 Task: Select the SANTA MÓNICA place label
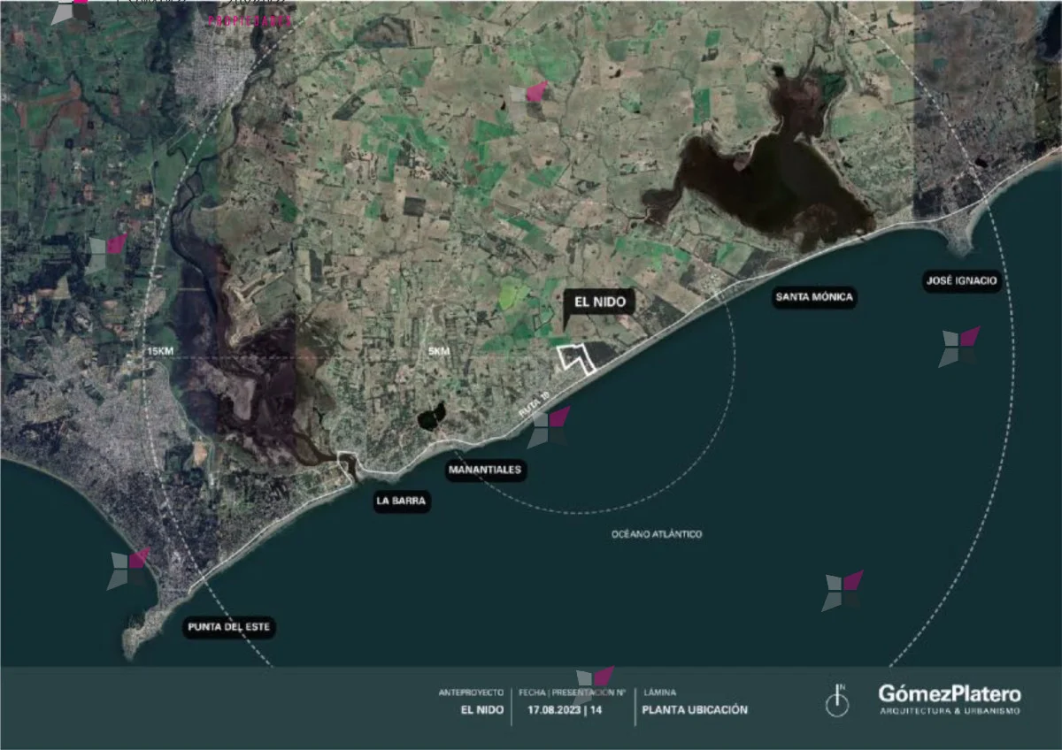pos(814,297)
